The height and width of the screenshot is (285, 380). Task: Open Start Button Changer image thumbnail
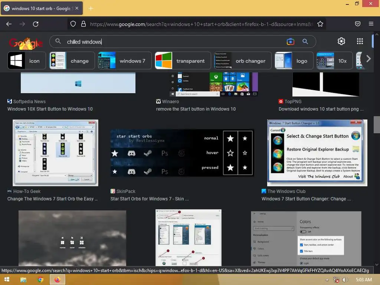click(x=317, y=153)
